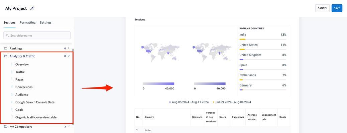Click the Pageviews column header

point(238,117)
